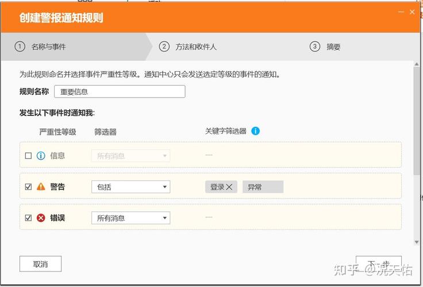
Task: Enable the 信息 severity checkbox
Action: click(x=28, y=156)
